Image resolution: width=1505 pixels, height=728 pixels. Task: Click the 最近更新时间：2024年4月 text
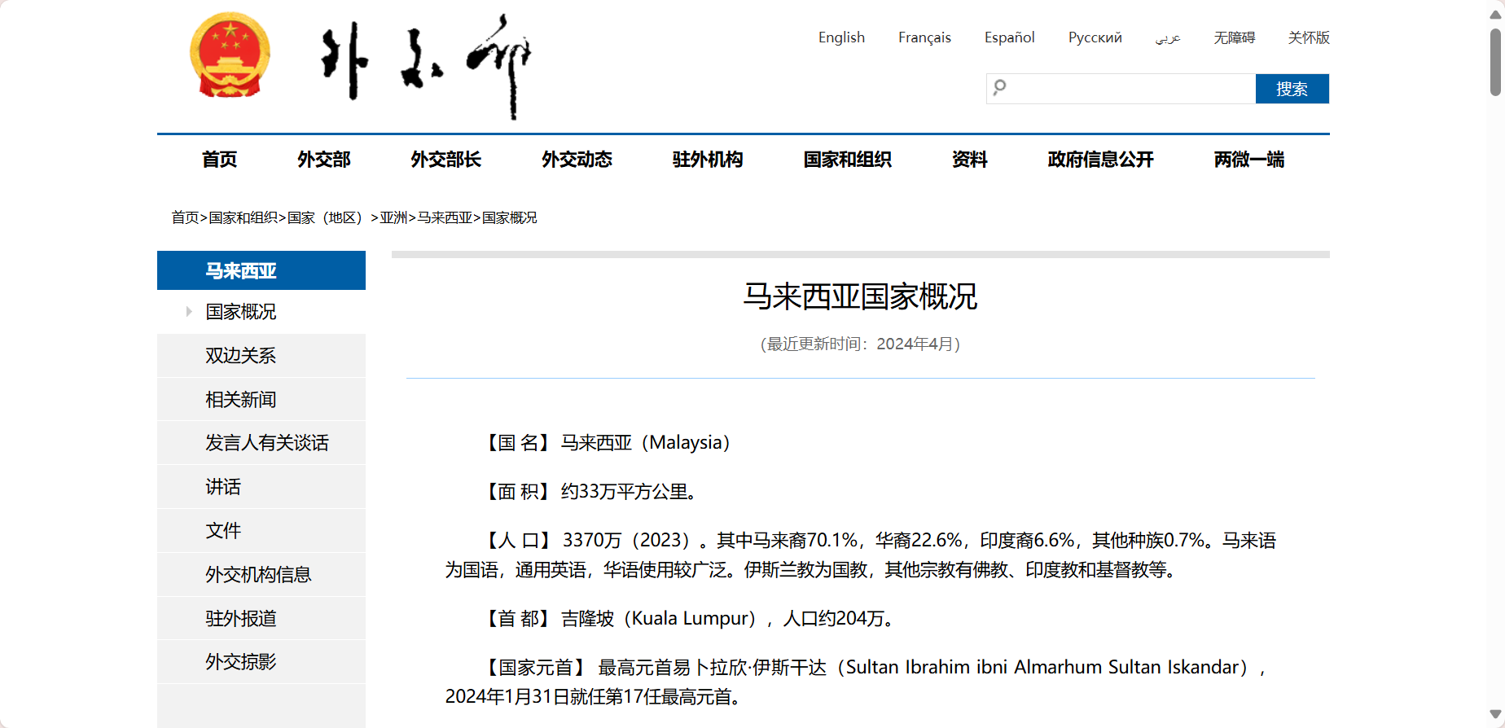pyautogui.click(x=860, y=344)
